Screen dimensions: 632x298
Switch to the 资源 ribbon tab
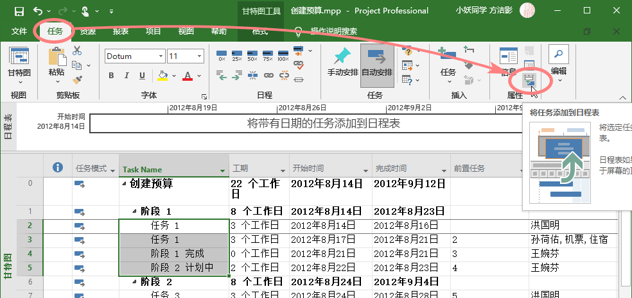click(x=87, y=31)
